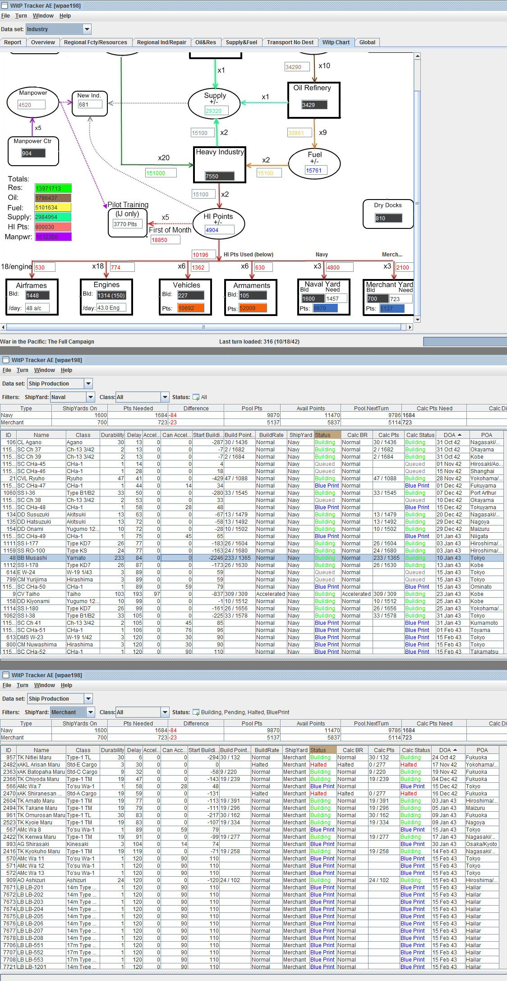Open the Status filter icon in the Naval shipyard window
The height and width of the screenshot is (981, 507).
click(x=196, y=397)
